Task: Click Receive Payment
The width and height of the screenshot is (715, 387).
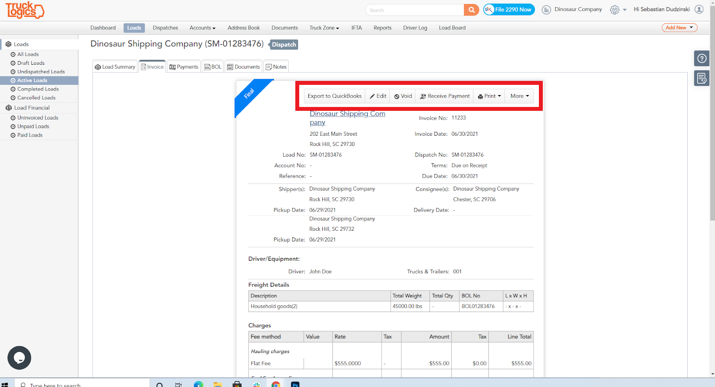Action: (445, 96)
